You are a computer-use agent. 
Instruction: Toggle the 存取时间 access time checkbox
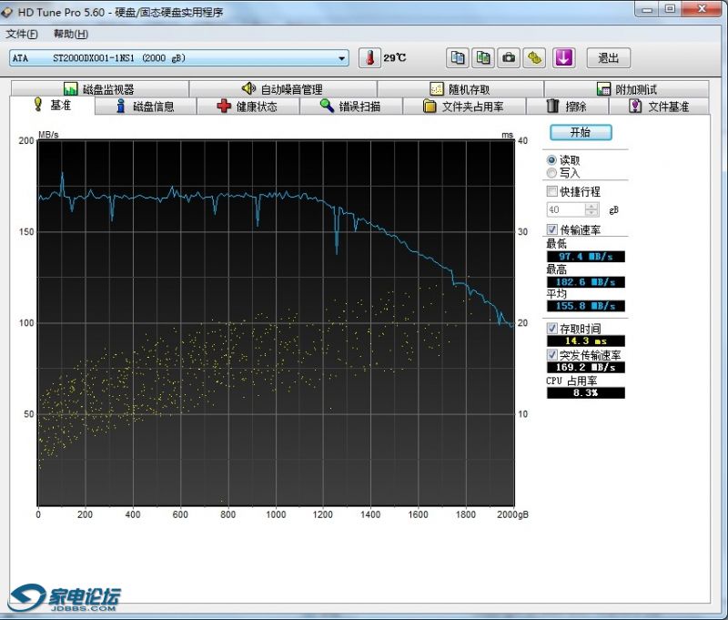click(551, 329)
